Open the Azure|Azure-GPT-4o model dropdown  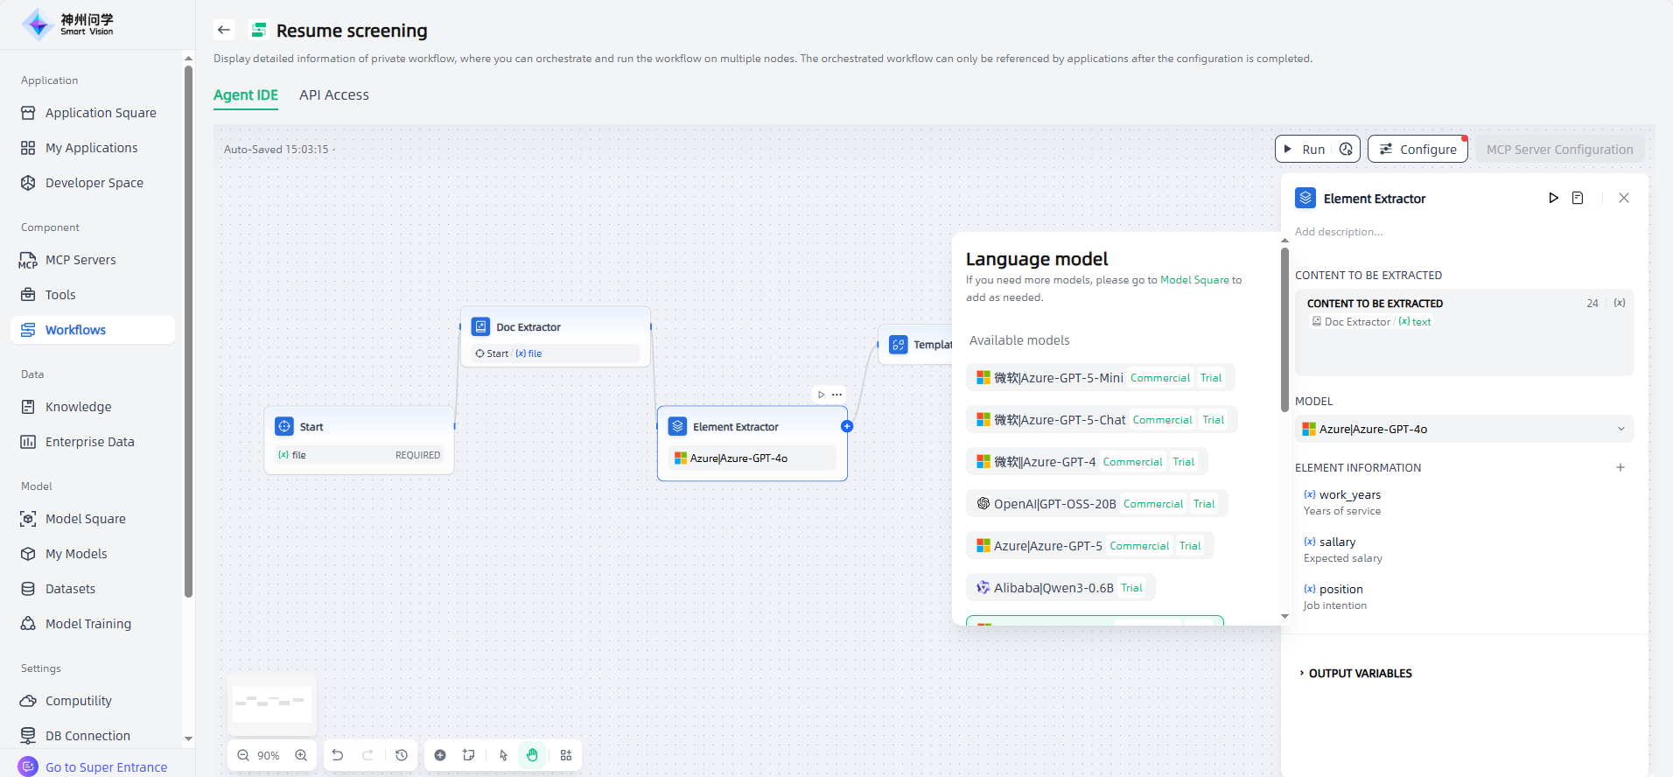[x=1463, y=429]
